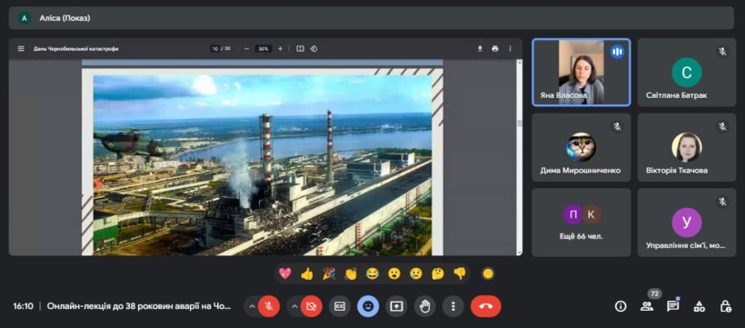
Task: Download the PDF presentation
Action: [480, 48]
